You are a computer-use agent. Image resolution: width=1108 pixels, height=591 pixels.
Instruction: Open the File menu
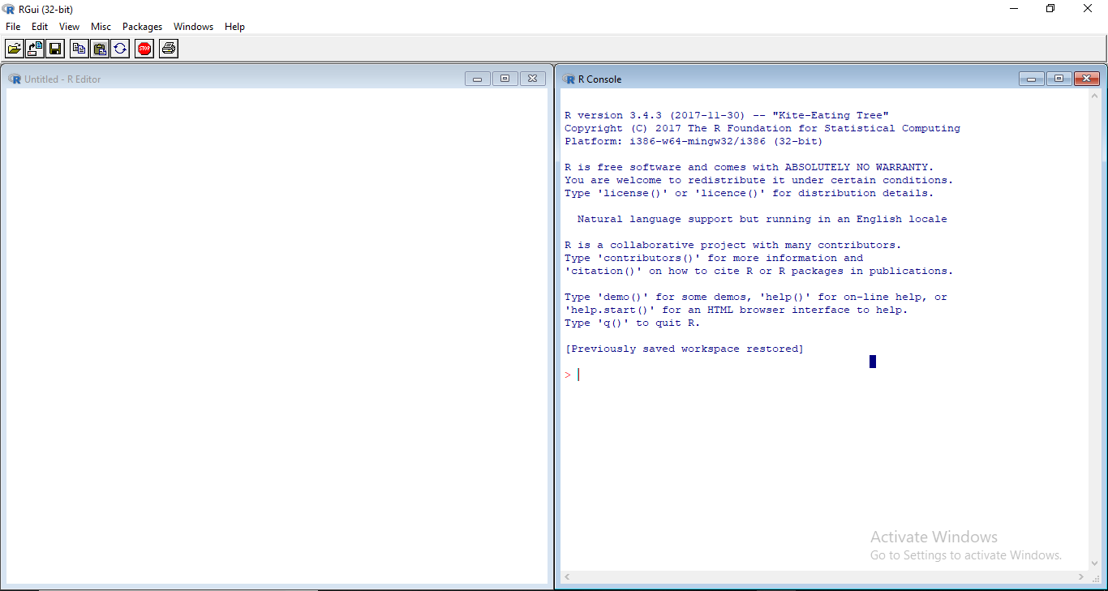[13, 27]
